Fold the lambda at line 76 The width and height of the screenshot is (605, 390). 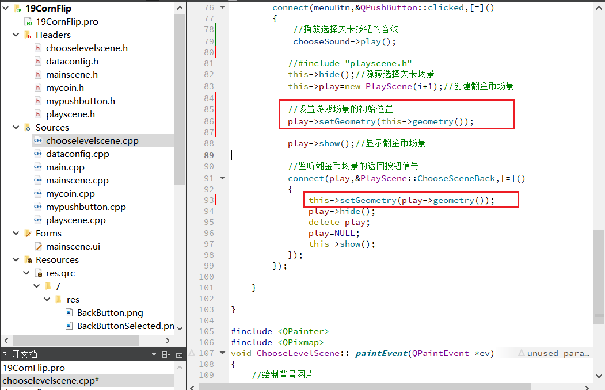(x=223, y=7)
